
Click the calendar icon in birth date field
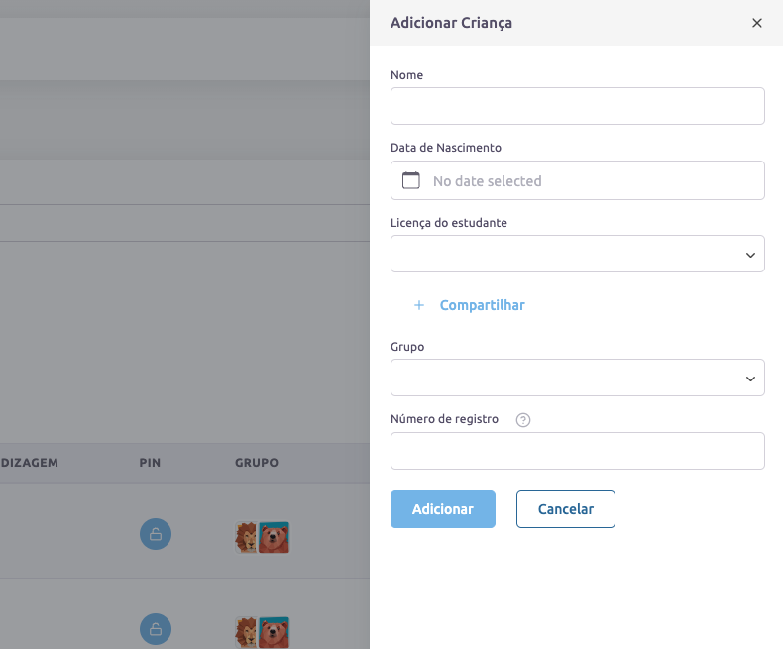411,181
